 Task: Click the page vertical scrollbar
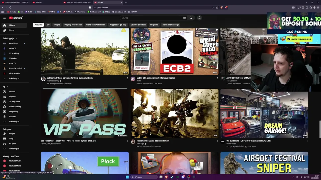point(320,129)
